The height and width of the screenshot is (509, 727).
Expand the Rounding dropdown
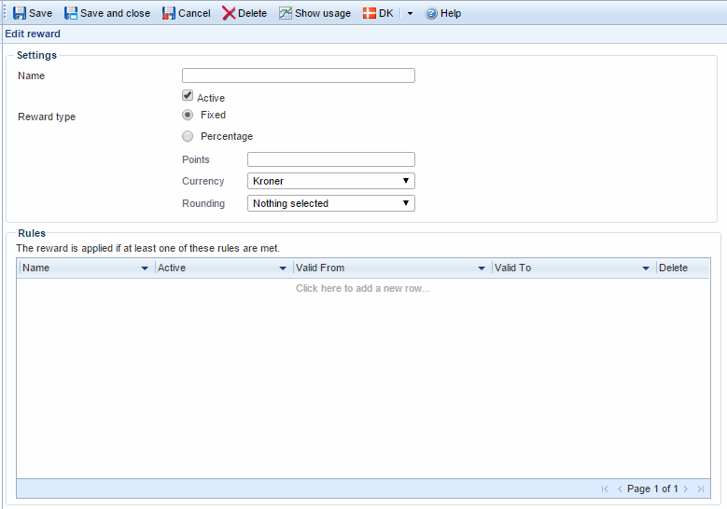[x=330, y=203]
